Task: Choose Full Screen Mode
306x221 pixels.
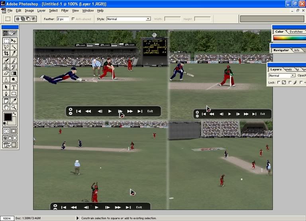Action: [15, 138]
